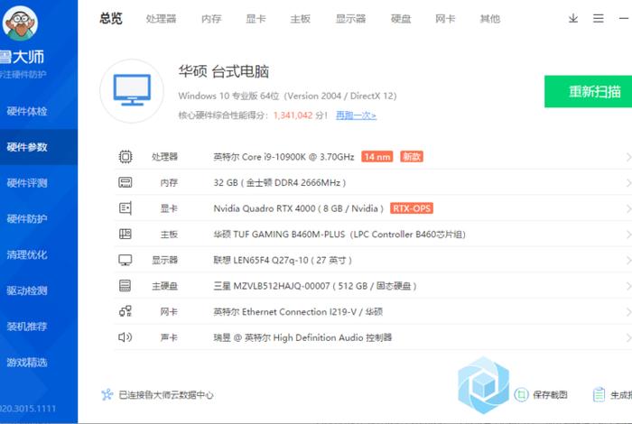Image resolution: width=632 pixels, height=424 pixels.
Task: Click the 新款 badge on processor row
Action: click(412, 157)
